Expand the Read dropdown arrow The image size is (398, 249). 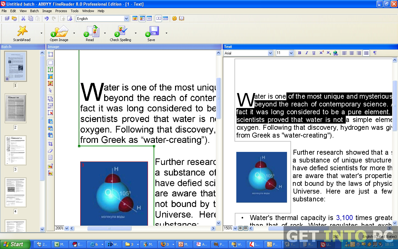point(105,33)
